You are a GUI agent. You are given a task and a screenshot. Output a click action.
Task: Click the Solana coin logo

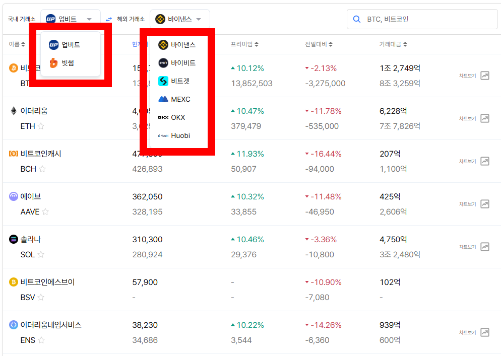click(x=14, y=239)
